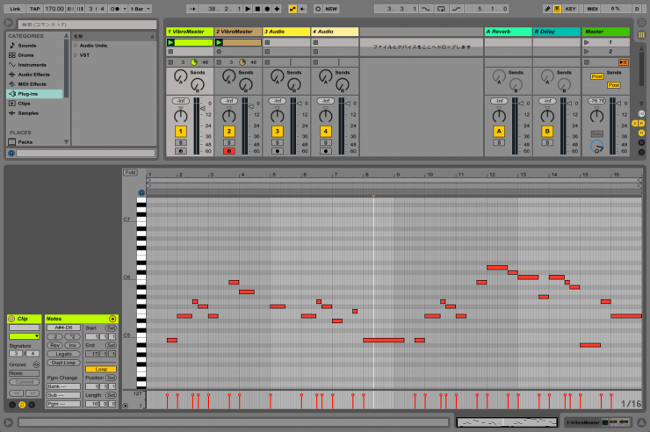Viewport: 650px width, 432px height.
Task: Stop playback with the transport Stop button
Action: click(x=257, y=9)
